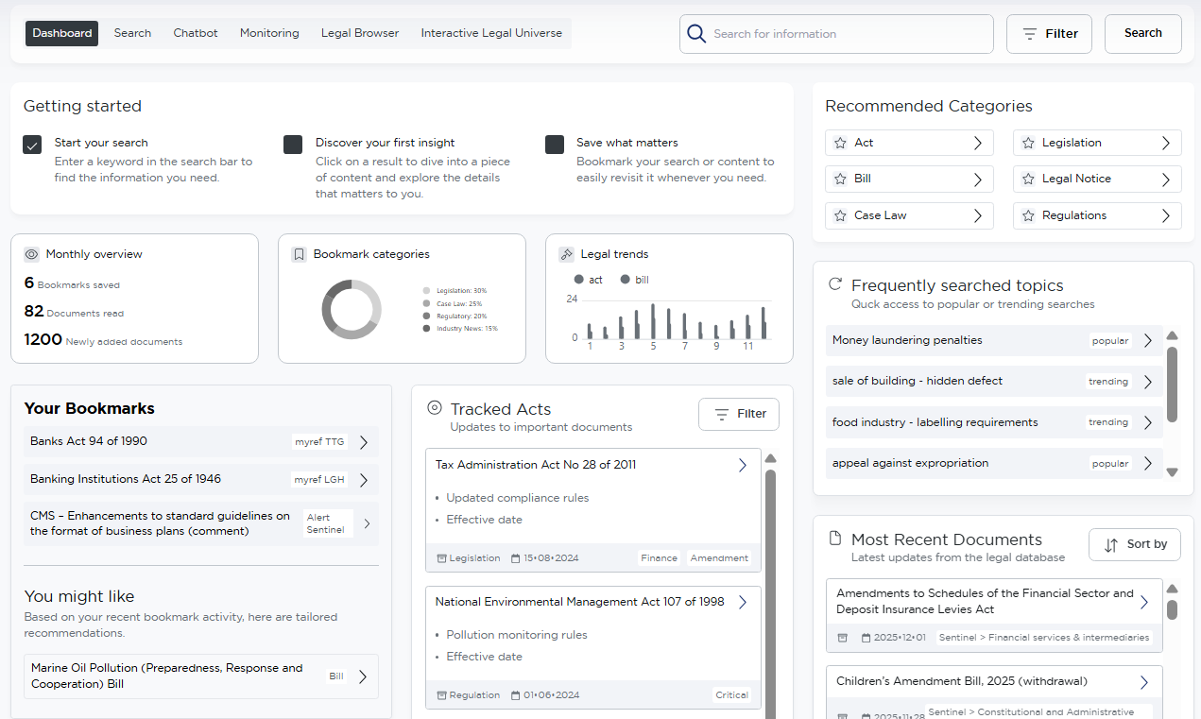Click in the Search for information field
The image size is (1201, 719).
coord(837,34)
